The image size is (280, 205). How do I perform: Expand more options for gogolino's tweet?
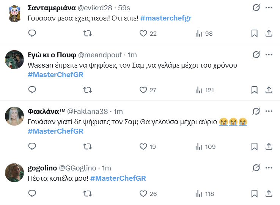[269, 168]
